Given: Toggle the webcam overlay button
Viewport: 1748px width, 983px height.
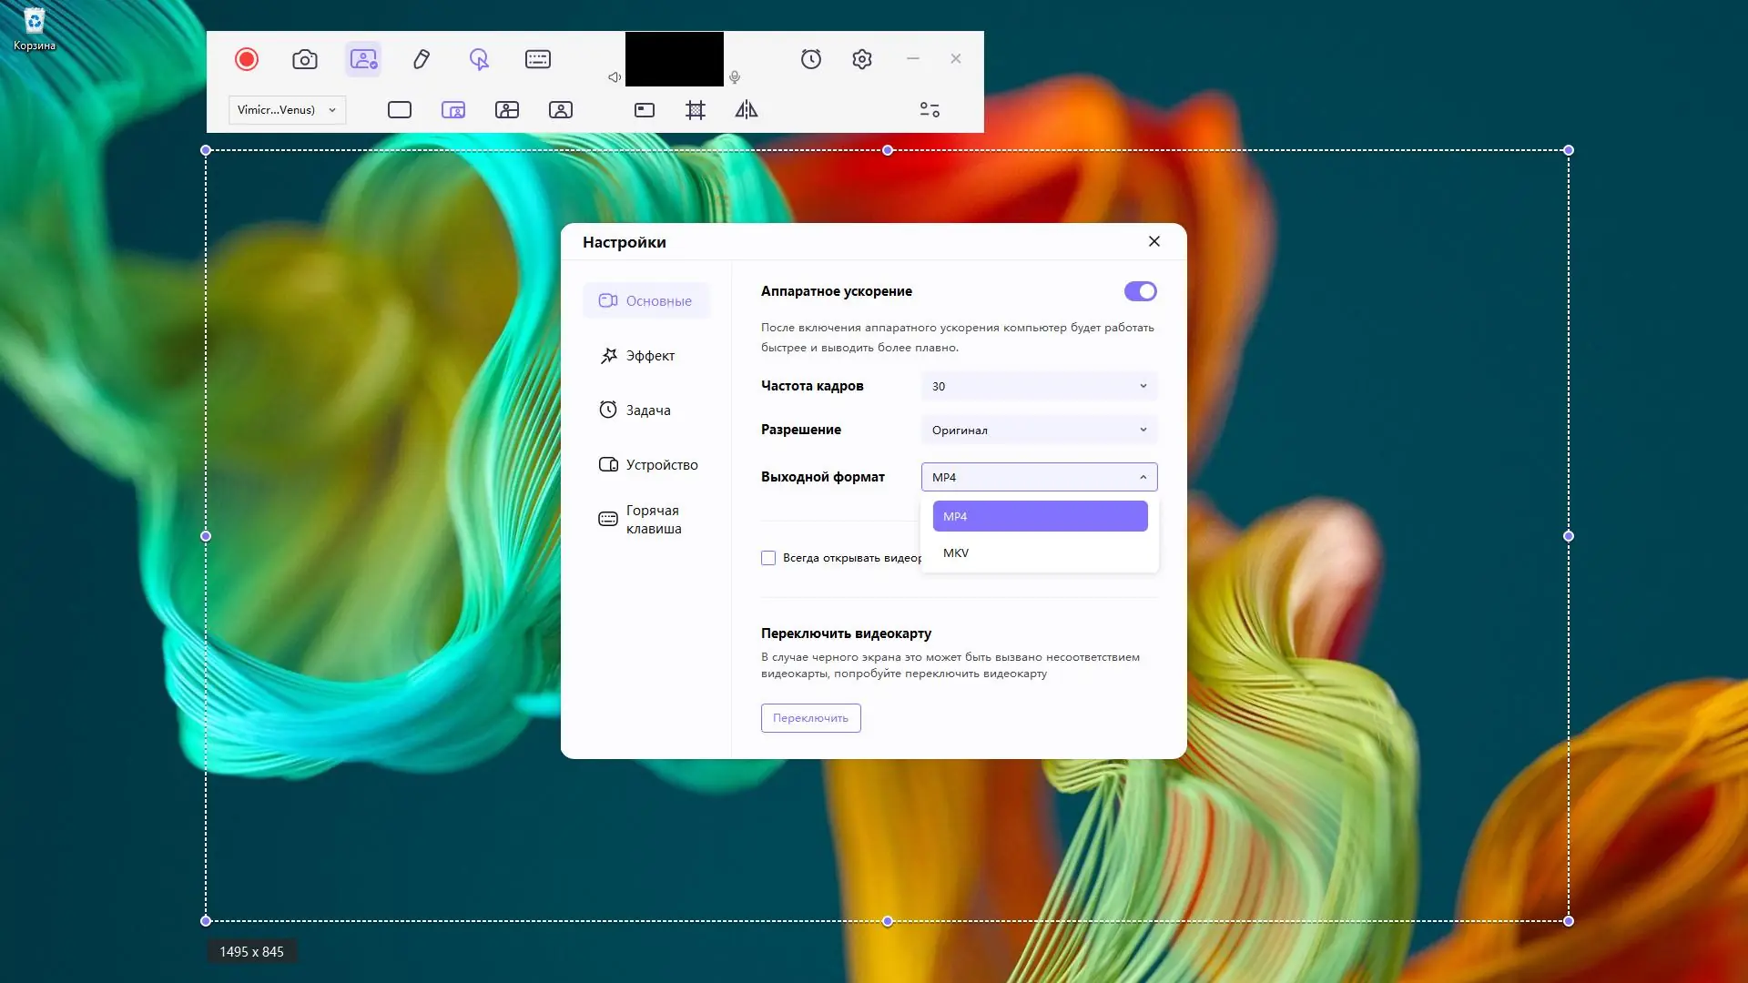Looking at the screenshot, I should [x=363, y=59].
